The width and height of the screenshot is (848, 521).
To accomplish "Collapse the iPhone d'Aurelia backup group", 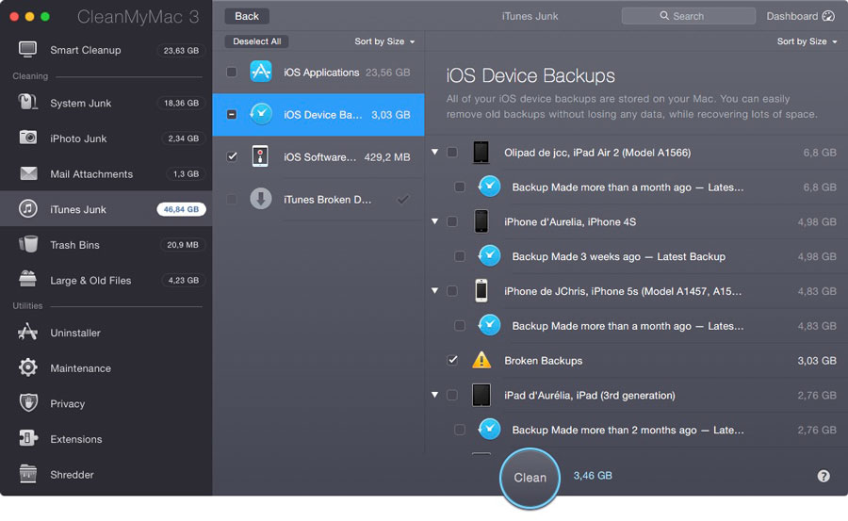I will tap(434, 221).
